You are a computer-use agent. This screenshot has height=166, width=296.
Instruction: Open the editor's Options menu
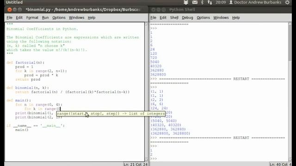(59, 18)
